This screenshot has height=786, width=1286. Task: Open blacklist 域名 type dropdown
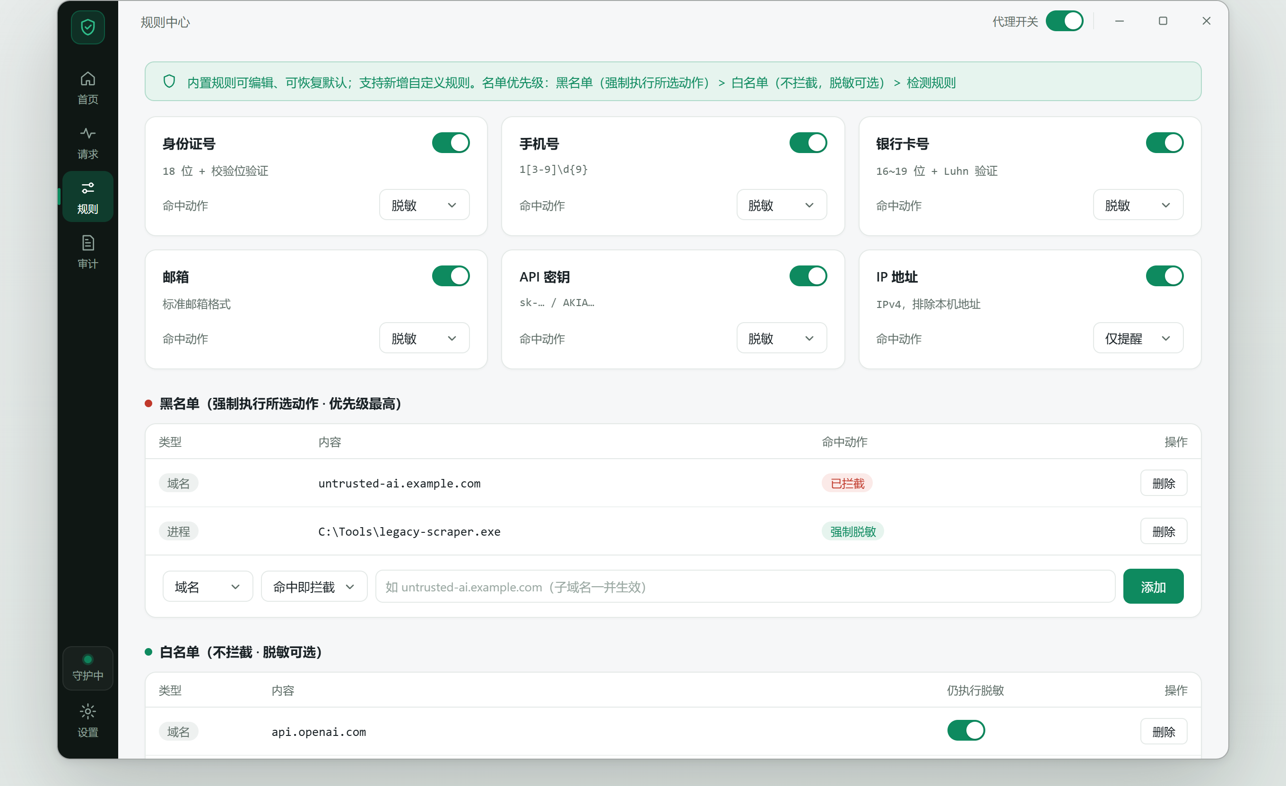coord(208,586)
